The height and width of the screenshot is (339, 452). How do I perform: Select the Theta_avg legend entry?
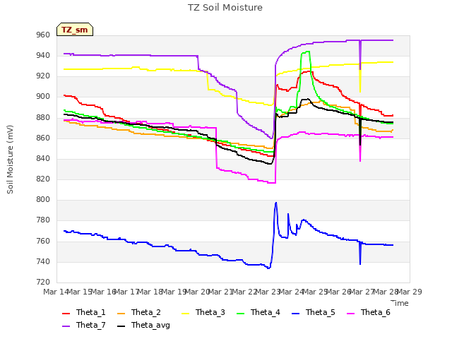coord(143,325)
